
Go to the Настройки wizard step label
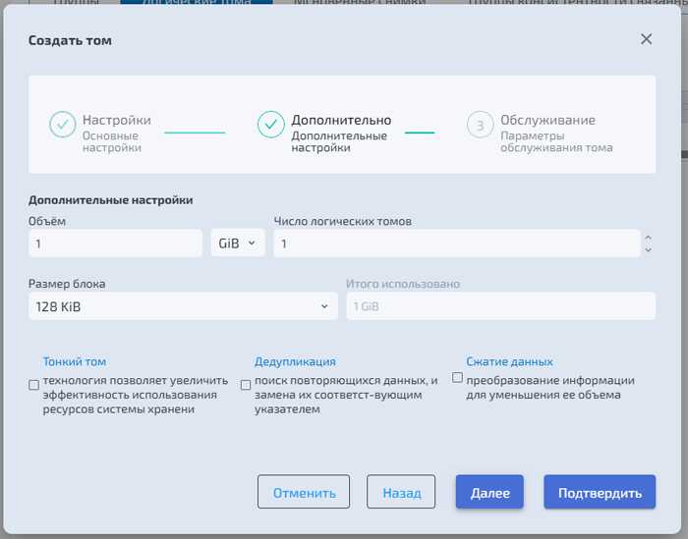117,120
